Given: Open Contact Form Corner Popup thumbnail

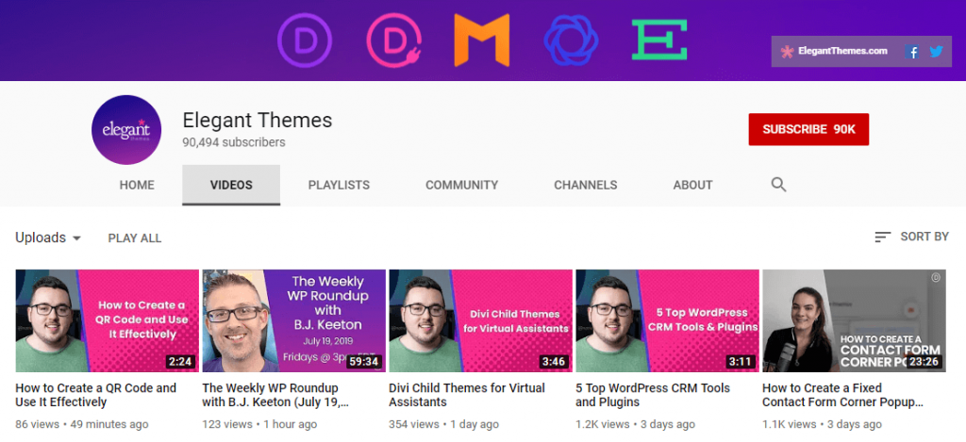Looking at the screenshot, I should [854, 320].
